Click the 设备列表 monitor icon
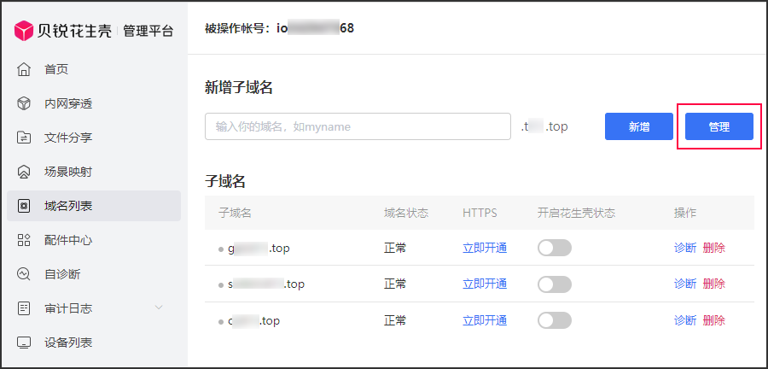The width and height of the screenshot is (768, 369). (x=24, y=343)
